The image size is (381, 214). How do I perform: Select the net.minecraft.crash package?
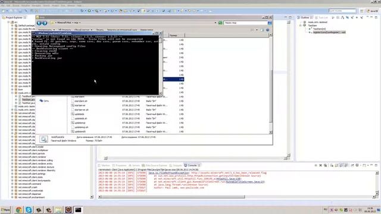point(28,187)
